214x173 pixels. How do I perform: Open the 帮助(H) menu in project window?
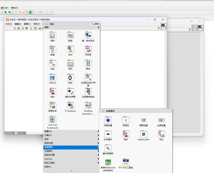[14, 8]
